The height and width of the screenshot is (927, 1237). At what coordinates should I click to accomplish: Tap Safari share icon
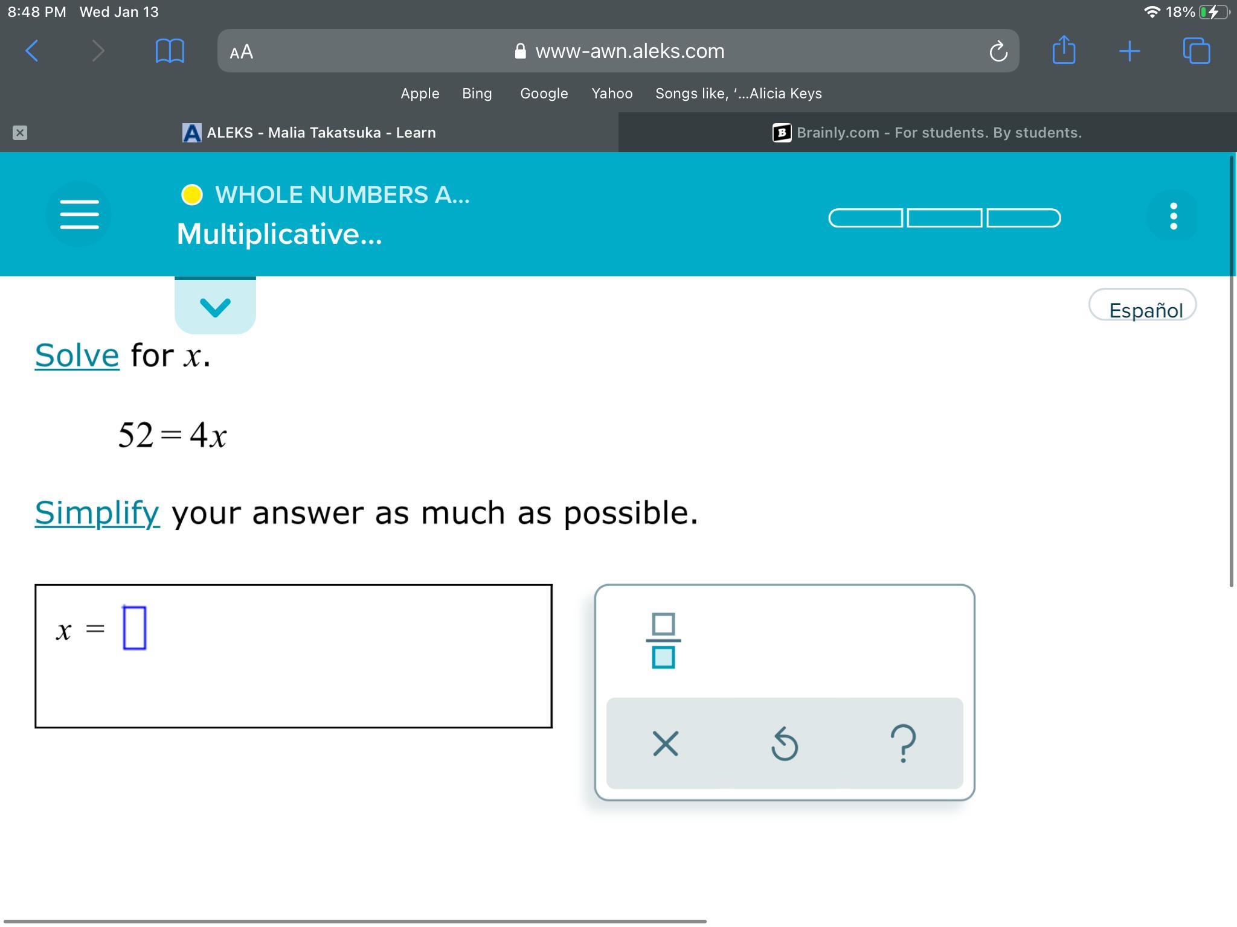(1064, 51)
